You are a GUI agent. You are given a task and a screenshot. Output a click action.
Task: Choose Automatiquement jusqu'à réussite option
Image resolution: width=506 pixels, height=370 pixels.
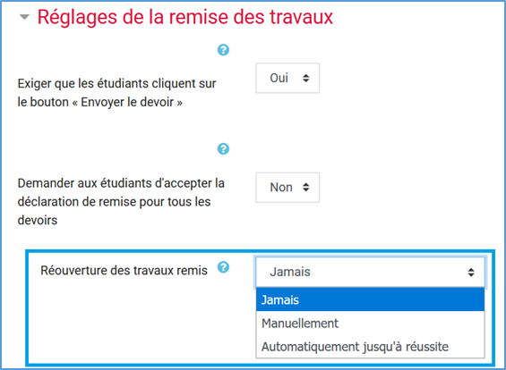370,347
